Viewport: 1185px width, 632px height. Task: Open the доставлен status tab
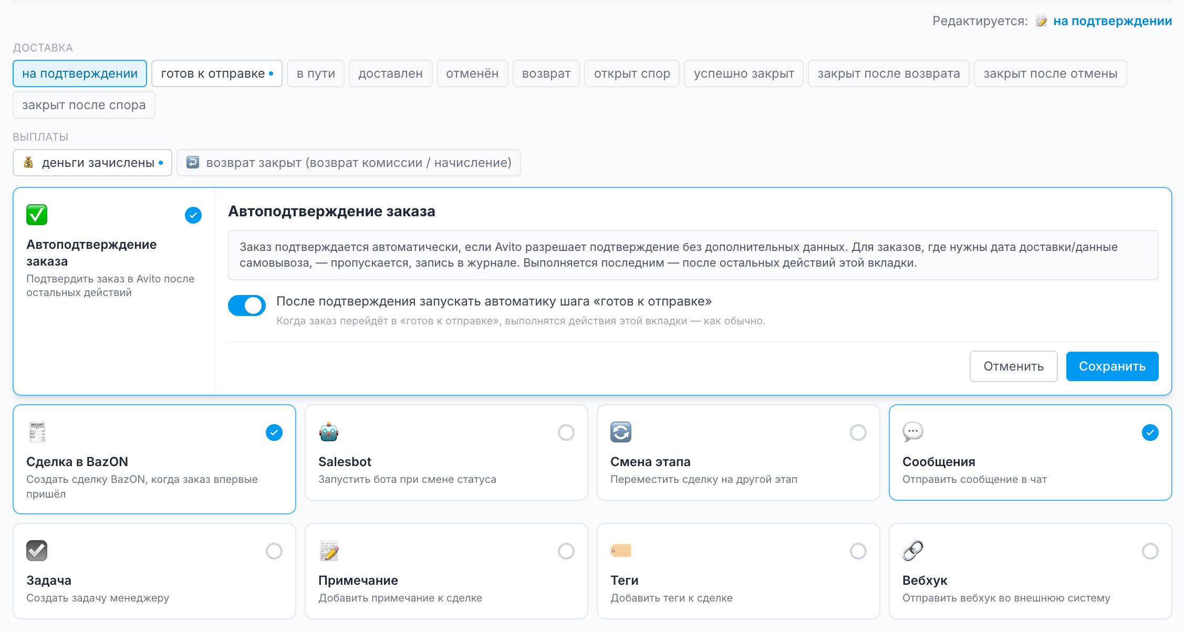pos(390,73)
